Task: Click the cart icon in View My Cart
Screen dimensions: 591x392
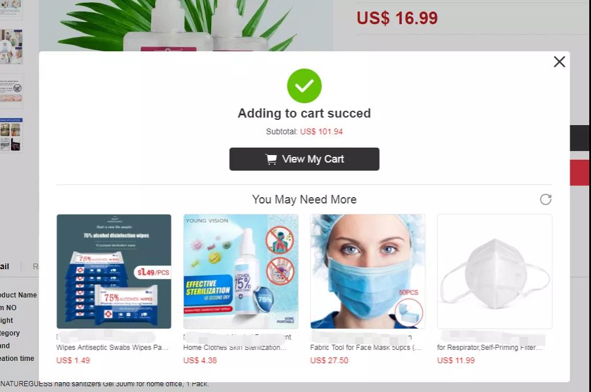Action: [x=271, y=159]
